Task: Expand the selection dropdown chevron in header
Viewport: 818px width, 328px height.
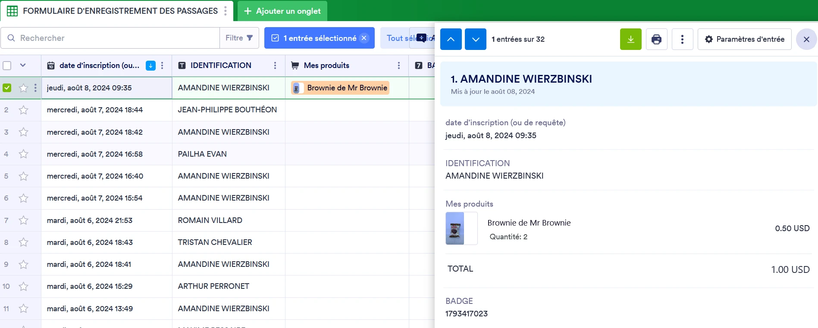Action: [23, 65]
